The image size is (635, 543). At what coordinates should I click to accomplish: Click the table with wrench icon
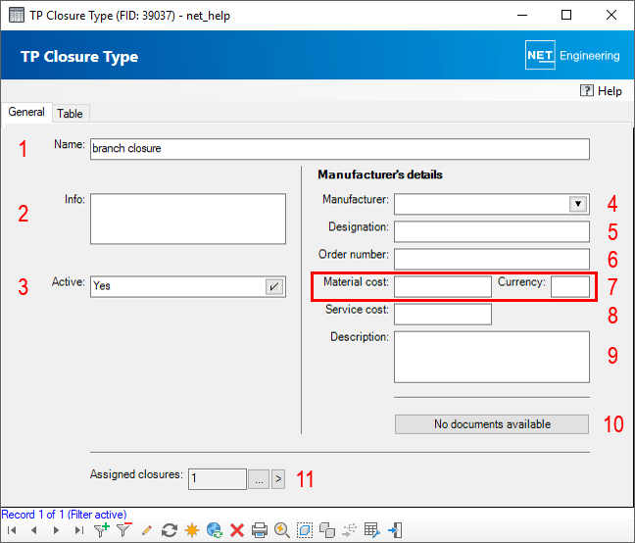[371, 530]
